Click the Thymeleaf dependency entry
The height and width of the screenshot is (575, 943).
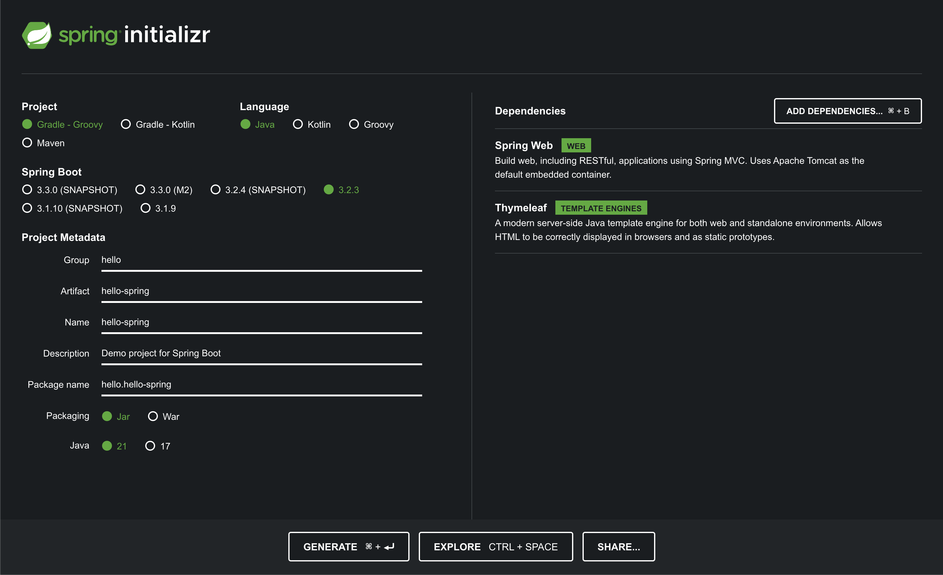point(521,208)
